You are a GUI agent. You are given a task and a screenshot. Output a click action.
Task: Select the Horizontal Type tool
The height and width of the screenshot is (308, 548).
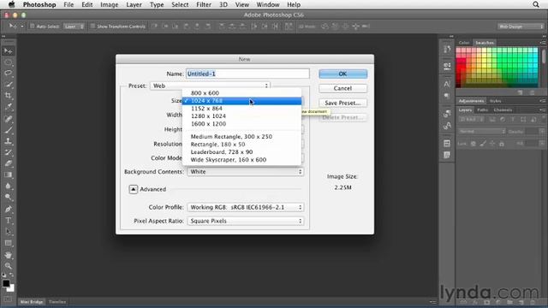[9, 221]
